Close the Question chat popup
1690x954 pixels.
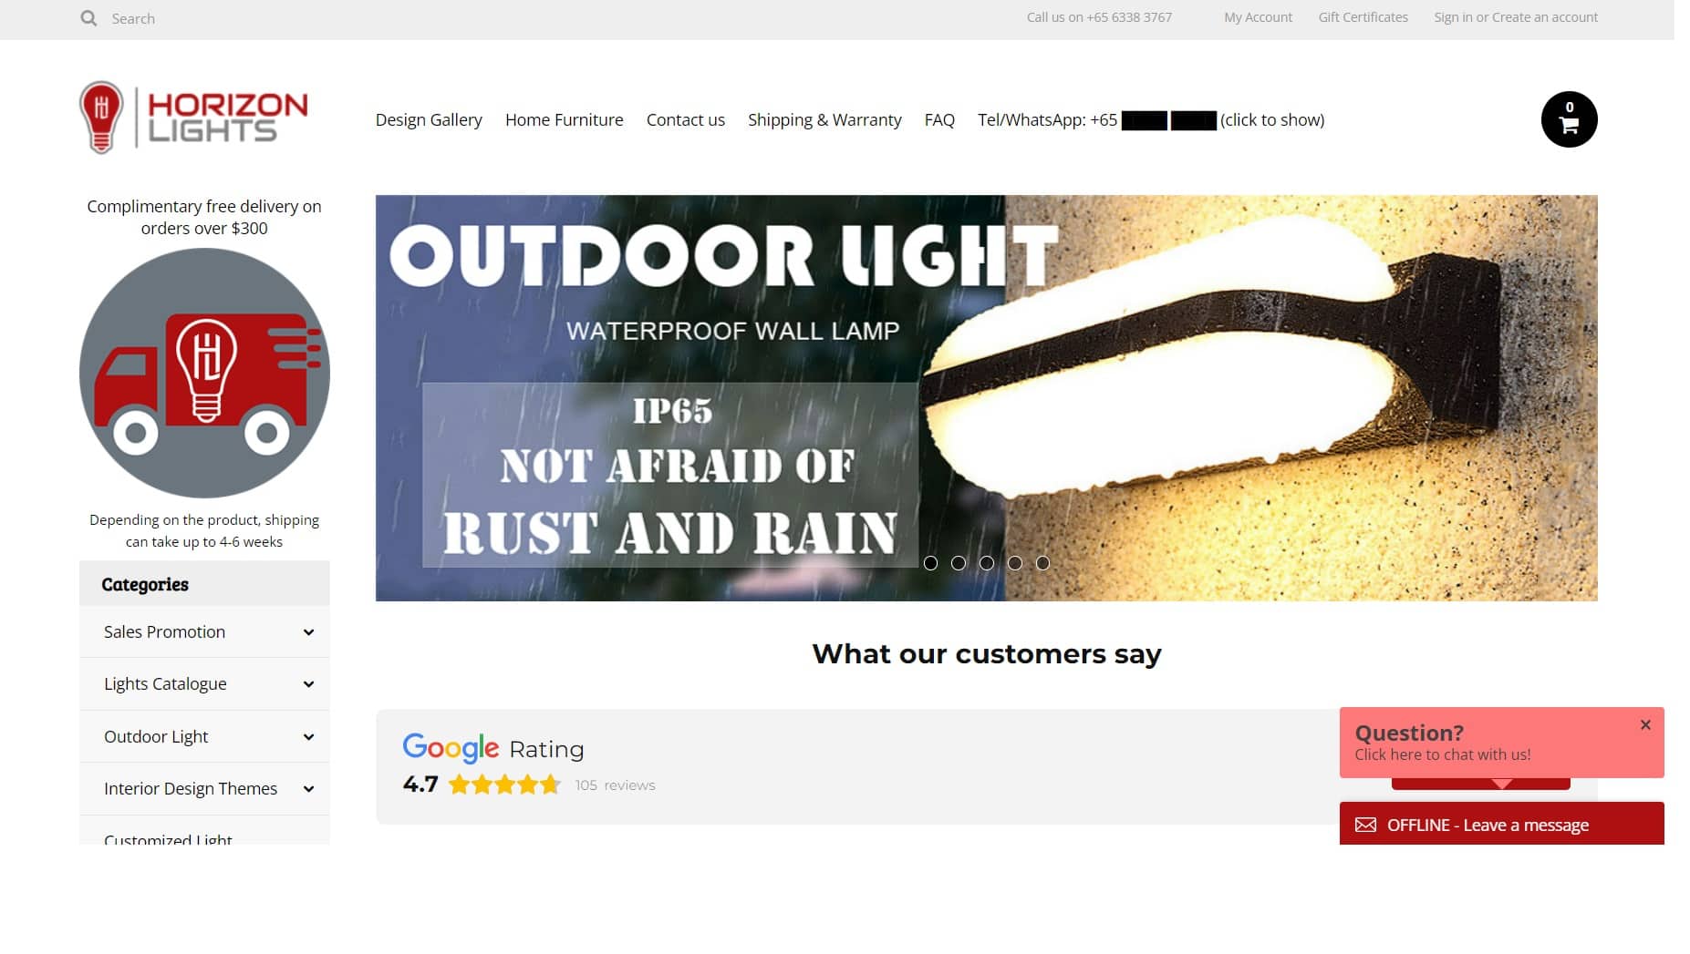[x=1645, y=725]
